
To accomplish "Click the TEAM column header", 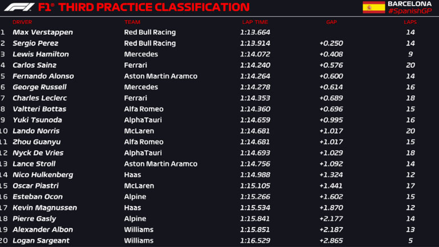I will pyautogui.click(x=132, y=22).
